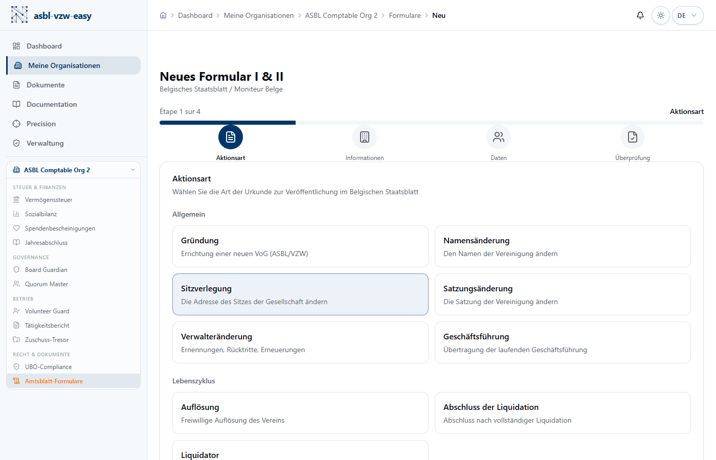
Task: Open Formulare breadcrumb link
Action: 405,15
